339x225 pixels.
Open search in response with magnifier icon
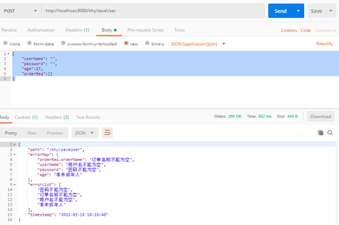pyautogui.click(x=330, y=133)
